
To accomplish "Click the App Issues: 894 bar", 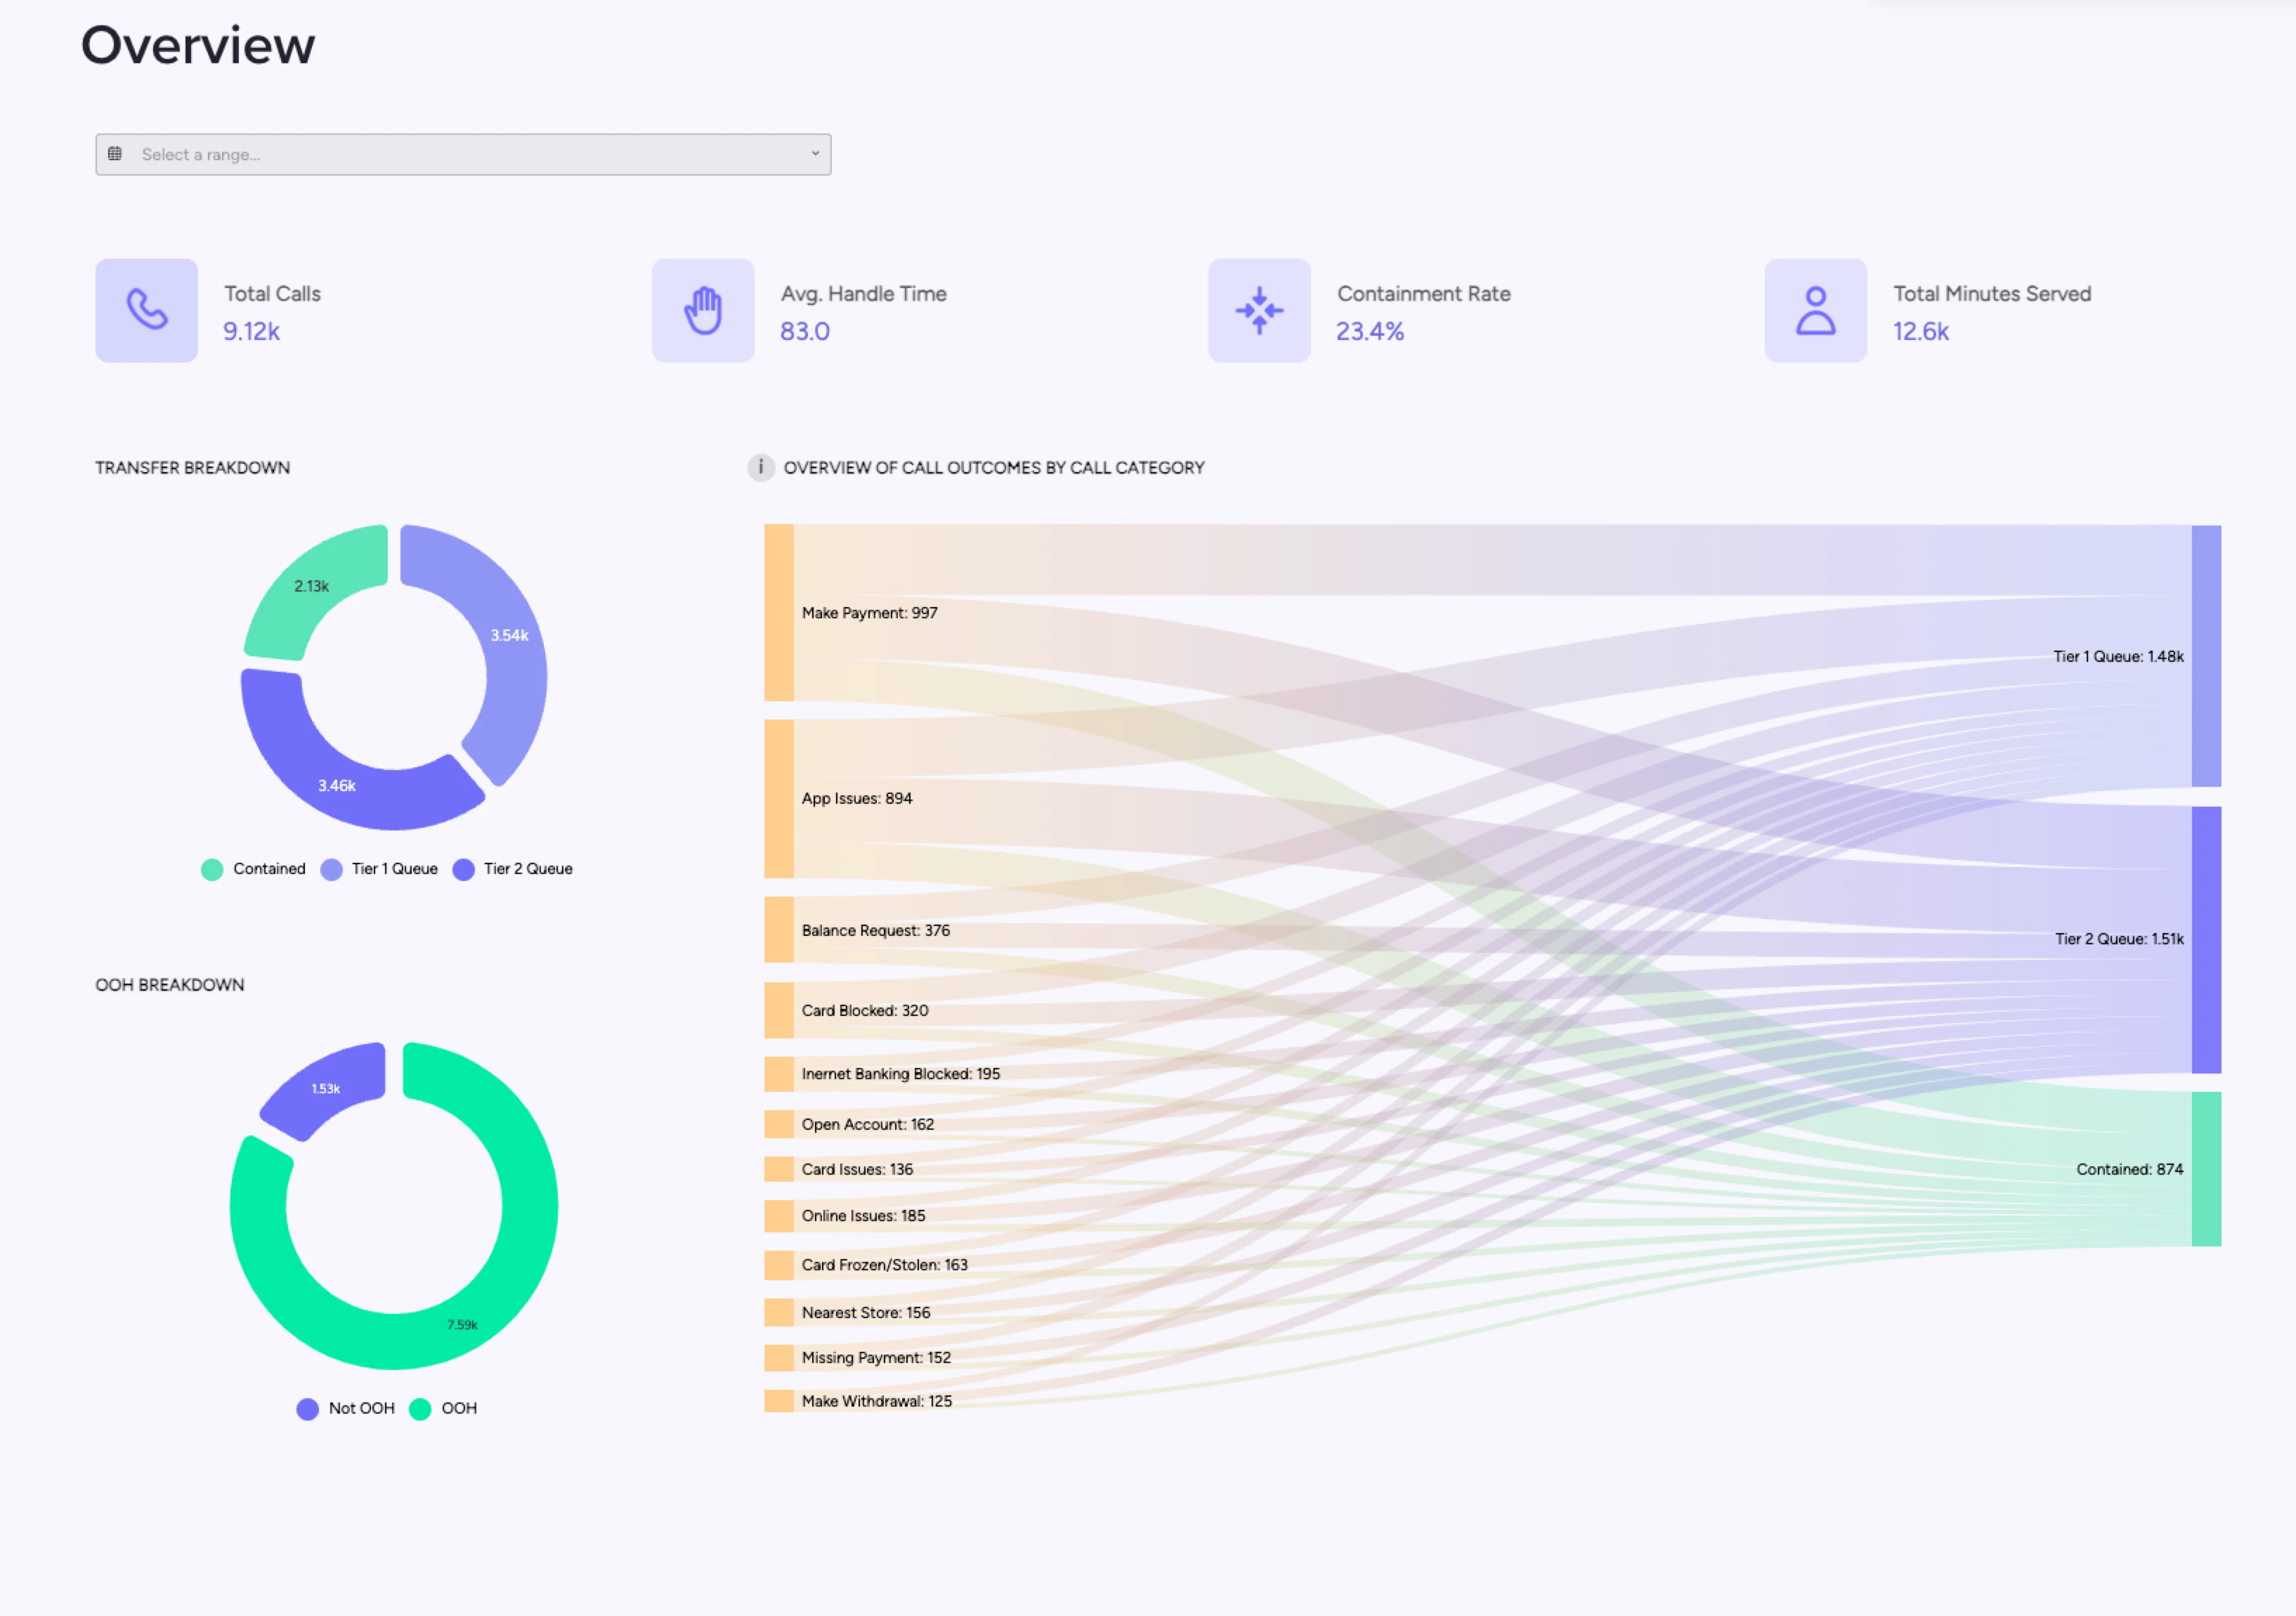I will 777,798.
